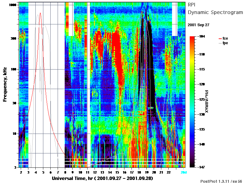This screenshot has height=183, width=244.
Task: Click the RPI title text
Action: tap(192, 5)
